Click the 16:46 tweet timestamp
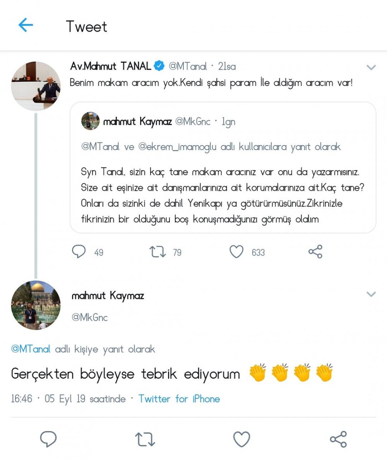 pos(21,399)
